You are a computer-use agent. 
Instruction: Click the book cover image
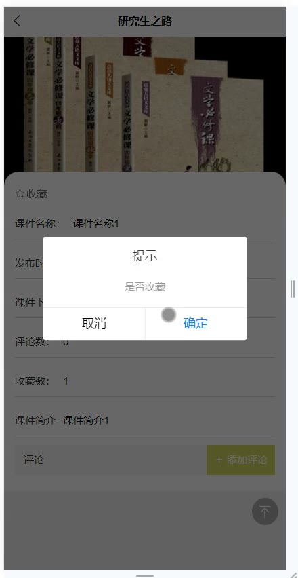145,104
